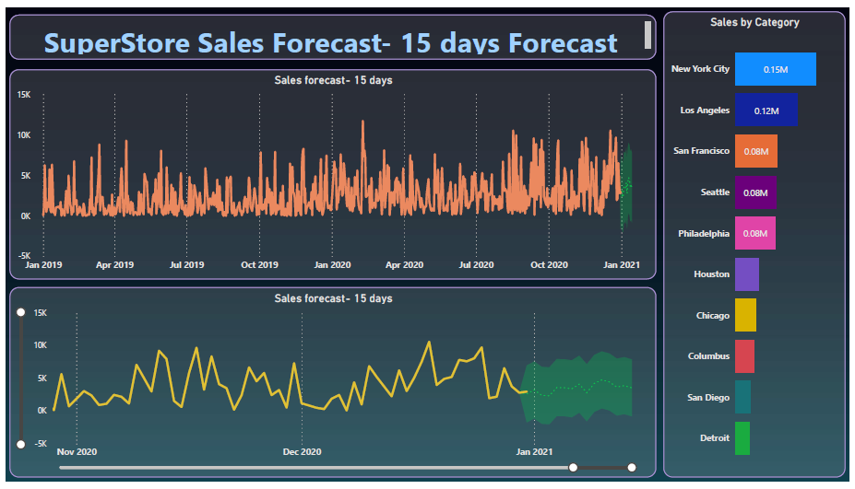The width and height of the screenshot is (855, 489).
Task: Click the left handle of horizontal zoom slider
Action: (573, 467)
